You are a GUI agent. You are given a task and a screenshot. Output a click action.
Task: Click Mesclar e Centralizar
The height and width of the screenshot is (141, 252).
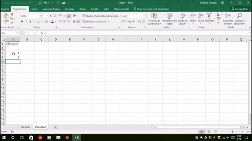[94, 22]
